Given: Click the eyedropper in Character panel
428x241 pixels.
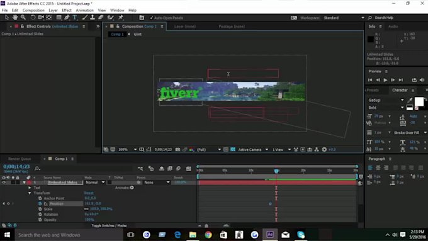Looking at the screenshot, I should (410, 100).
